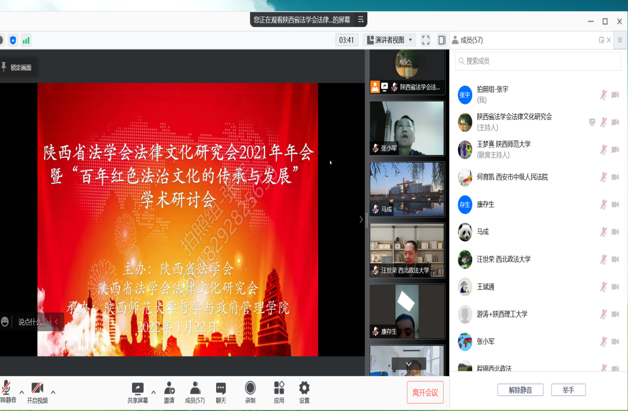Viewport: 628px width, 411px height.
Task: Open the 聊天 chat panel
Action: coord(221,392)
